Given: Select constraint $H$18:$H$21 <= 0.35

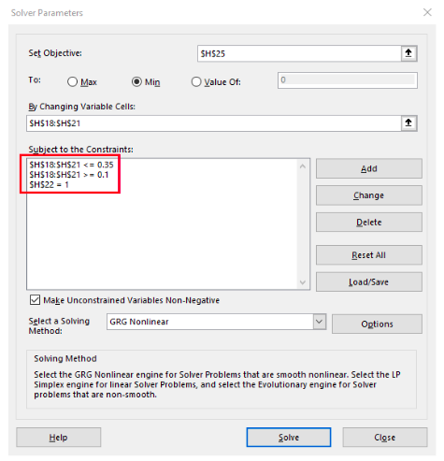Looking at the screenshot, I should click(71, 165).
